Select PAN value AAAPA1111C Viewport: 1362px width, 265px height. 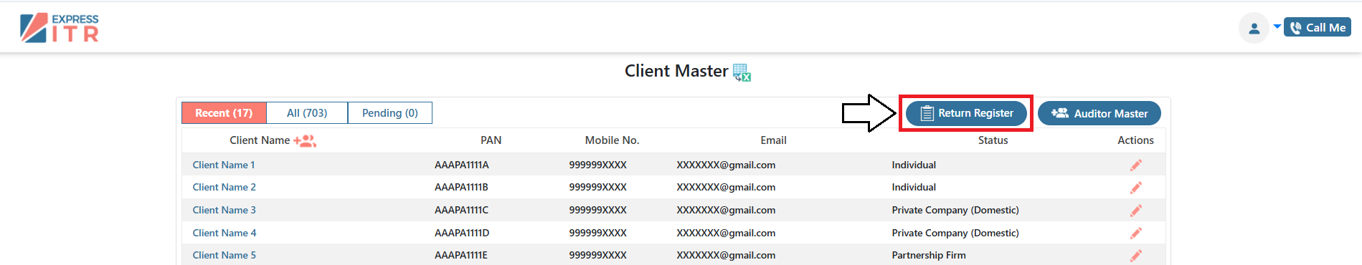point(461,210)
